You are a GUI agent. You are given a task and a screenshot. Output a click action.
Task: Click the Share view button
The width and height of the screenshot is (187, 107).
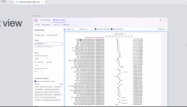coord(66,25)
